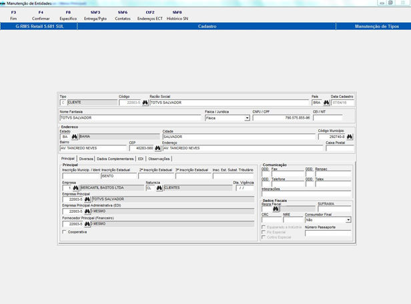Click the Endereço input field
Image resolution: width=411 pixels, height=304 pixels.
coord(243,148)
